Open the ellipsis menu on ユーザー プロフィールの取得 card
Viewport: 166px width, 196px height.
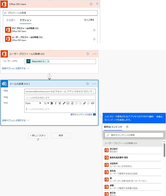tap(94, 54)
